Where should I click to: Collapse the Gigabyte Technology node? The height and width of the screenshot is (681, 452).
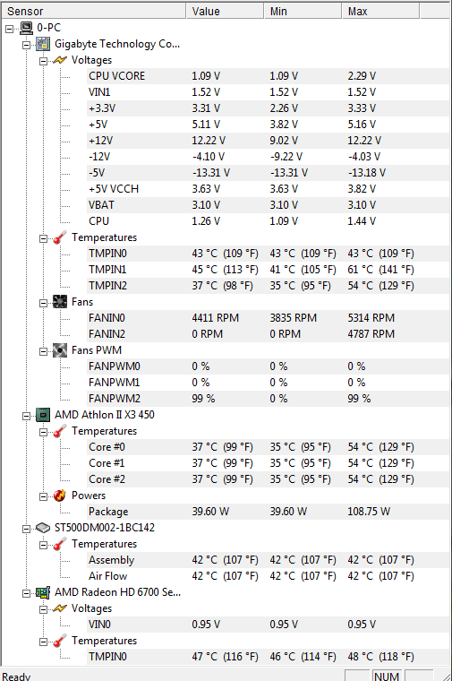(27, 45)
